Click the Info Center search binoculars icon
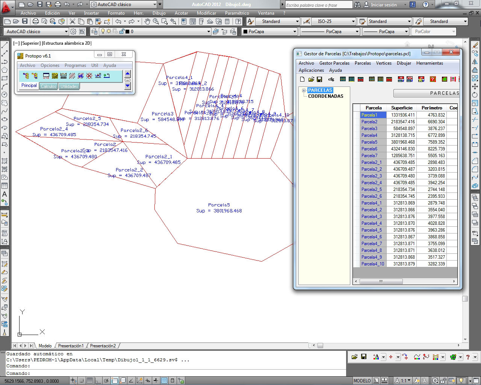This screenshot has height=385, width=481. tap(357, 5)
